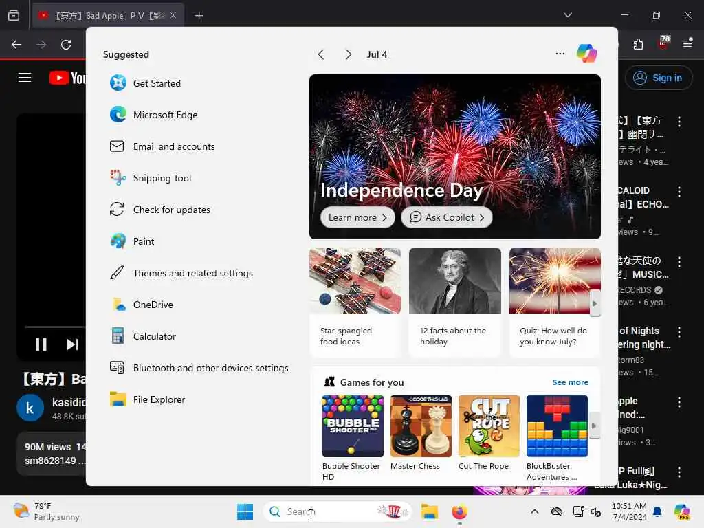Open BlockBuster Adventures game
Image resolution: width=704 pixels, height=528 pixels.
557,438
